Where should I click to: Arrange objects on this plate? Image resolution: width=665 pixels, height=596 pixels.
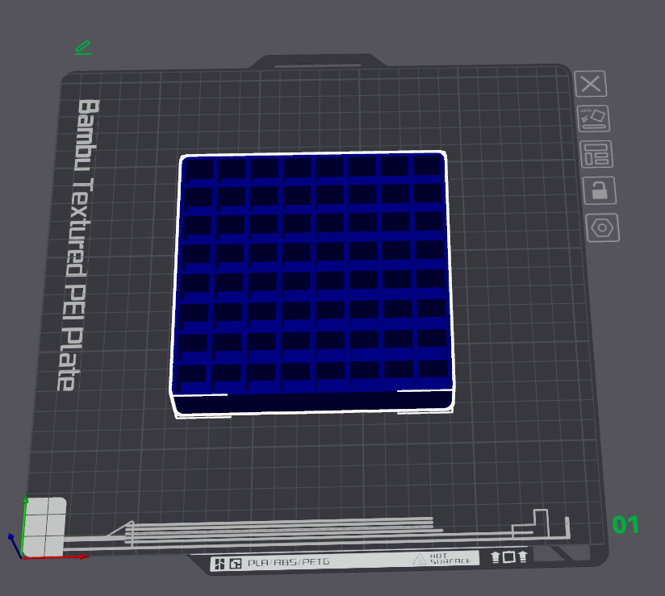click(596, 154)
